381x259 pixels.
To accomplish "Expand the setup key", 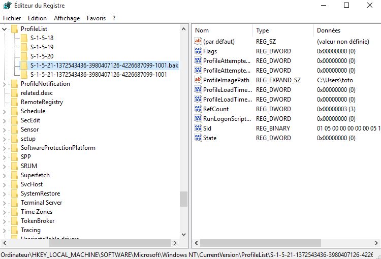I will pos(5,139).
